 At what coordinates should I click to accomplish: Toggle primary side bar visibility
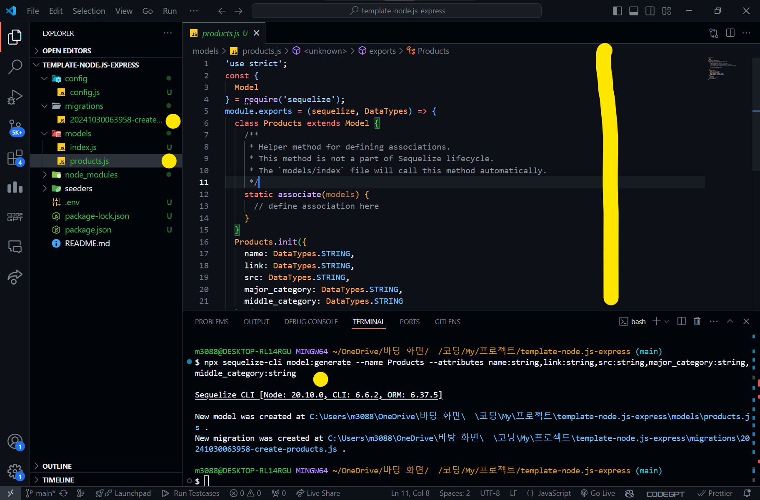point(617,11)
